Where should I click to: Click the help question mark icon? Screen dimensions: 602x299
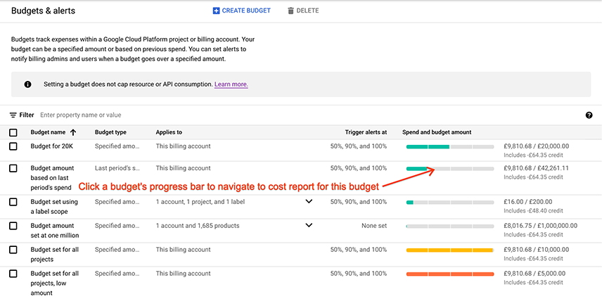coord(589,115)
